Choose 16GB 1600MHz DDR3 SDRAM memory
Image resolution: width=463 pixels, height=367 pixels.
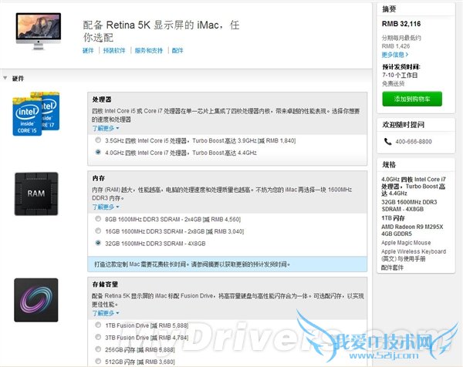(x=98, y=231)
